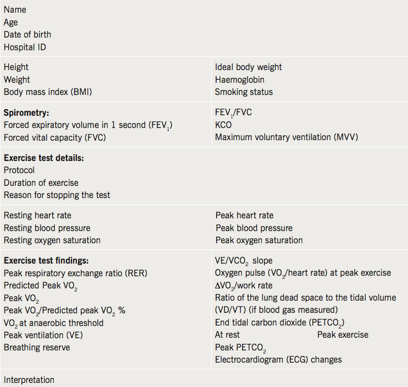Viewport: 408px width, 387px height.
Task: Select the Breathing reserve entry
Action: click(37, 347)
